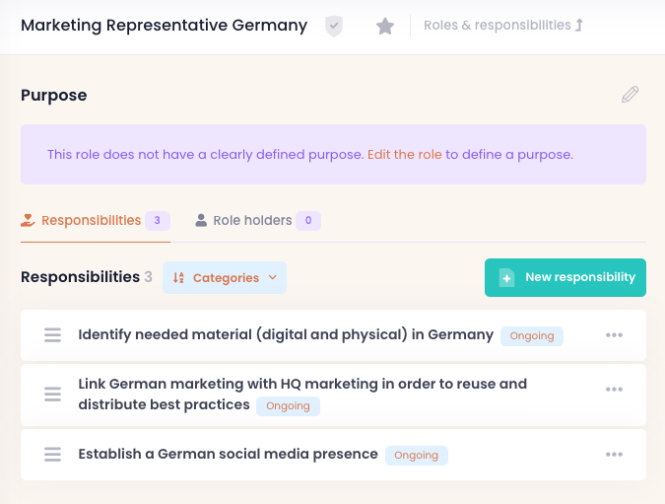
Task: Select the Responsibilities tab
Action: 91,221
